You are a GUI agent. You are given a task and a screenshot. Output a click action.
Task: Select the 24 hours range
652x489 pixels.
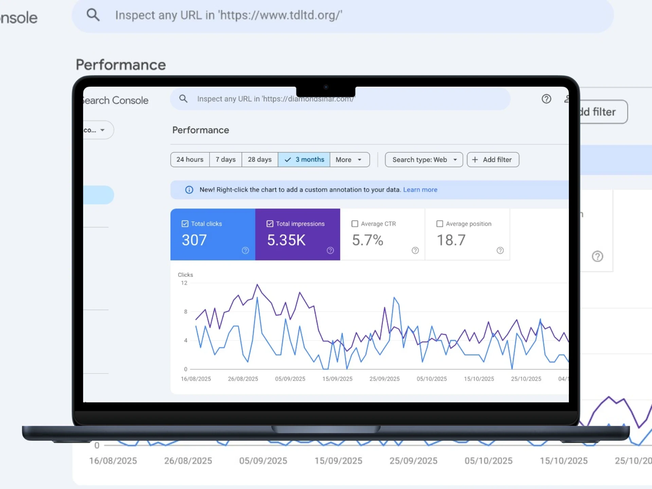pos(190,160)
